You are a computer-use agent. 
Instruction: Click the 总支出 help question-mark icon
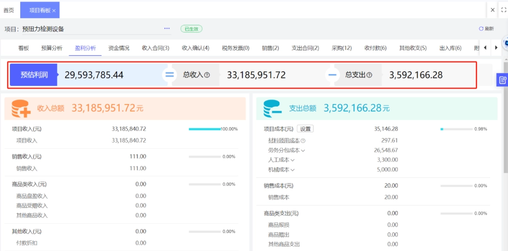[x=369, y=75]
